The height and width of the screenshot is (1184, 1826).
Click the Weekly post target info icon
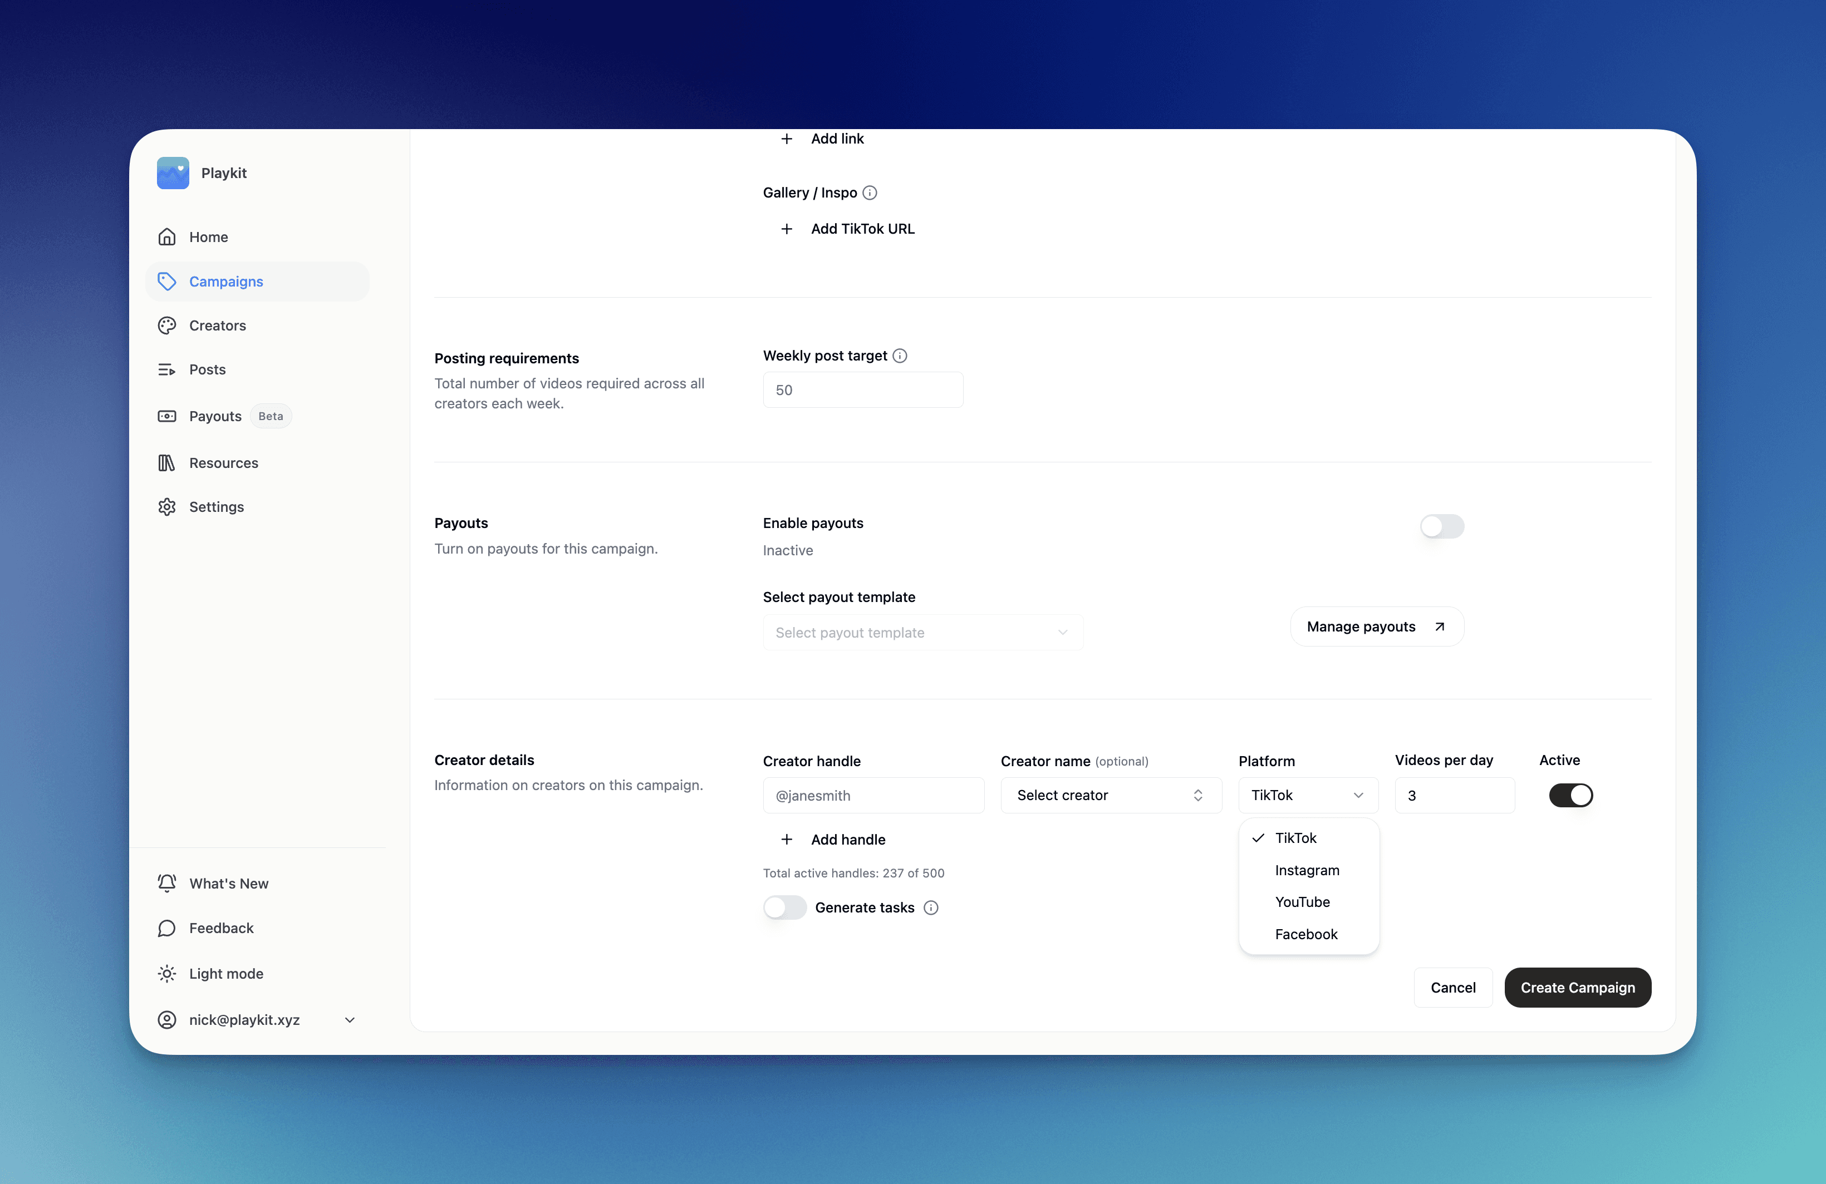[x=900, y=356]
